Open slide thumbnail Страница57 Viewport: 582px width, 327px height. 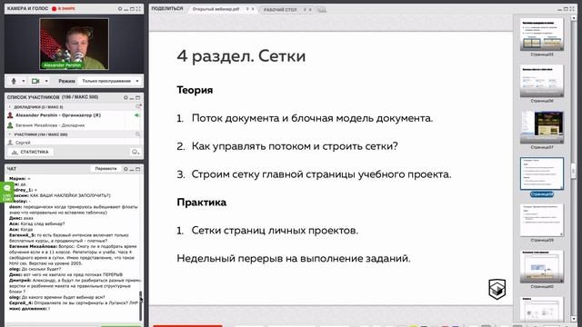coord(542,127)
